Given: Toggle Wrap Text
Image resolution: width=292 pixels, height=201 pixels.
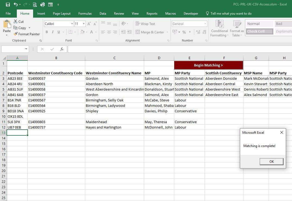Looking at the screenshot, I should coord(145,24).
